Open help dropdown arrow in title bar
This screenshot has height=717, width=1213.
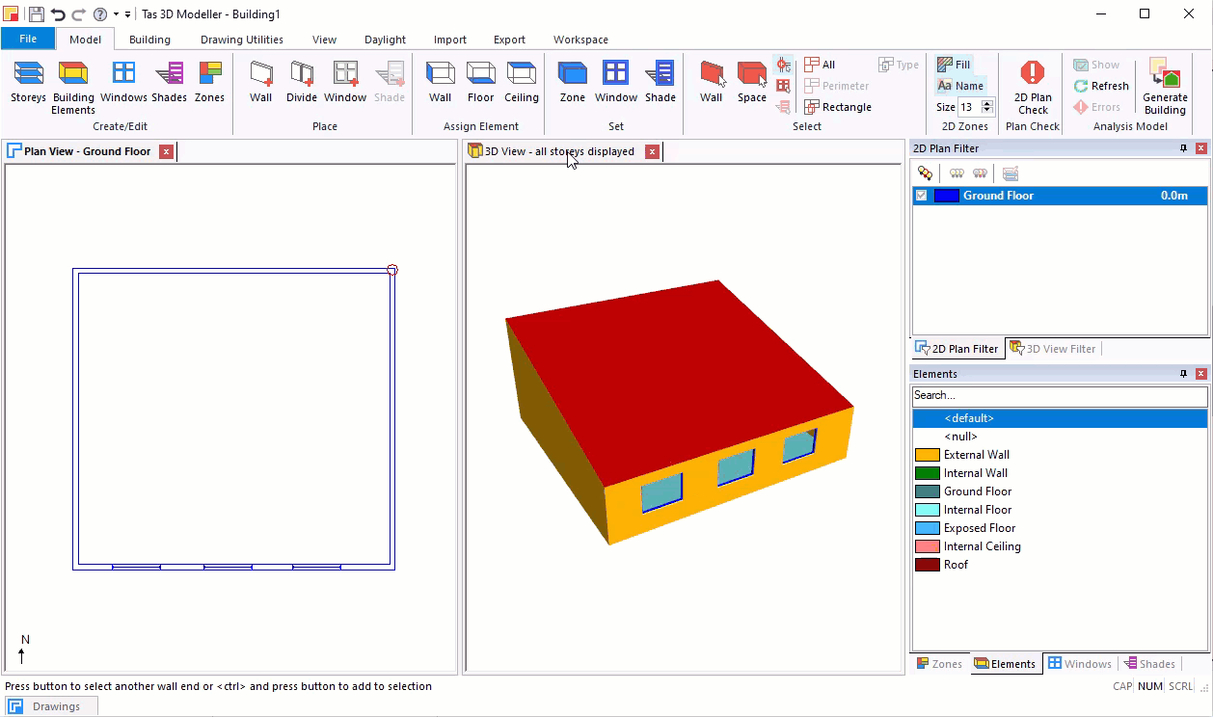[x=116, y=14]
